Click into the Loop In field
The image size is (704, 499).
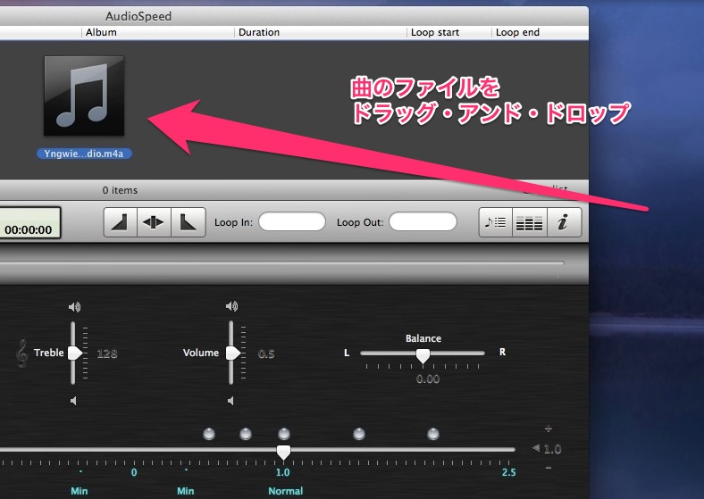[x=292, y=221]
